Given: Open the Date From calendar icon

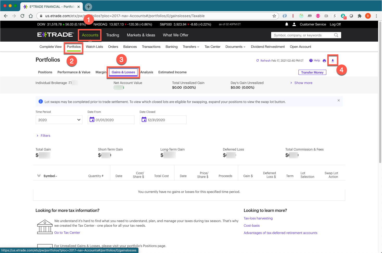Looking at the screenshot, I should point(92,120).
